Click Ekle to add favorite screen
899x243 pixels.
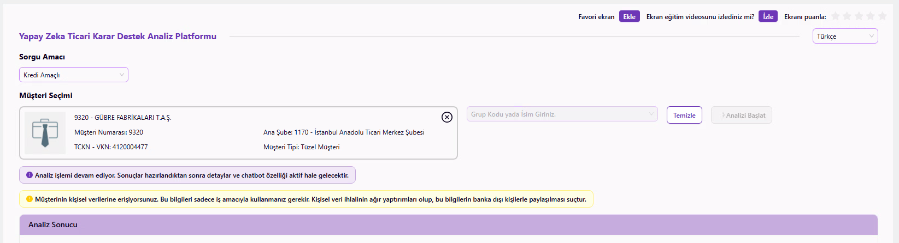click(x=629, y=17)
